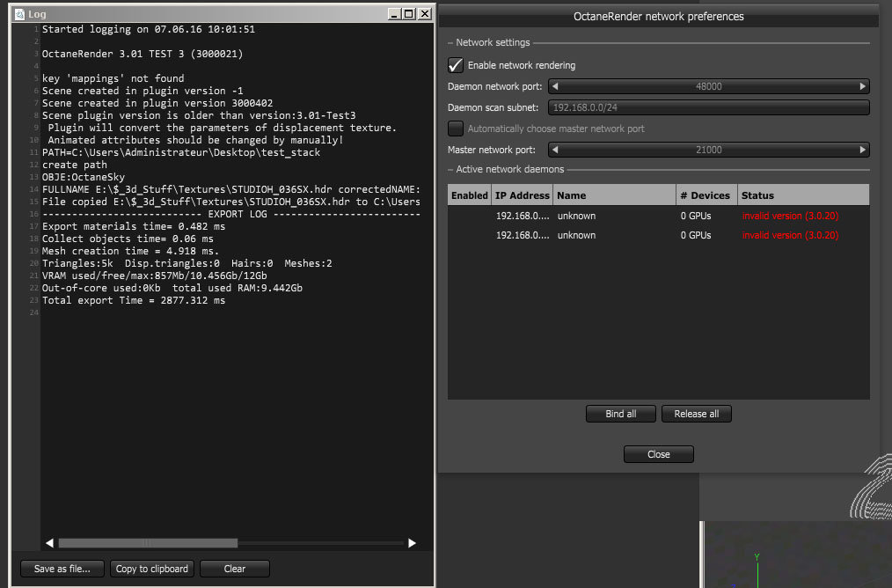Click log line 'OctaneRender 3.01 TEST 3'
Image resolution: width=892 pixels, height=588 pixels.
pos(143,54)
